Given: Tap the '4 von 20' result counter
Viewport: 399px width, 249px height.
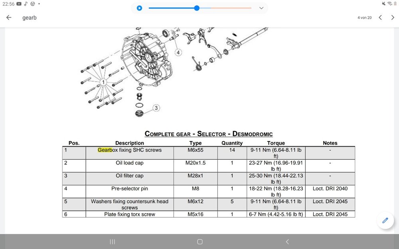Looking at the screenshot, I should [365, 18].
